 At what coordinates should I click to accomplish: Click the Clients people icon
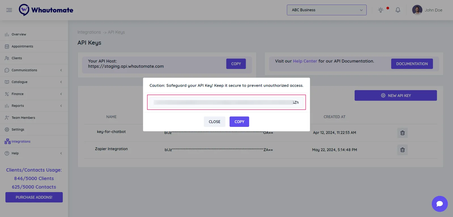pos(7,58)
